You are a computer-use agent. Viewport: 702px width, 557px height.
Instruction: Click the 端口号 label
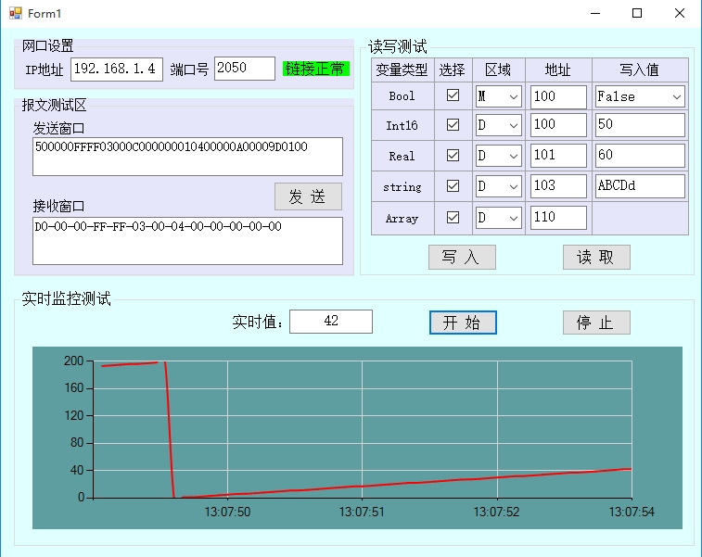coord(189,70)
